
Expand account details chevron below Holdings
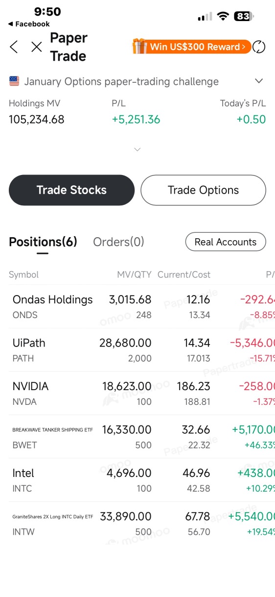[137, 149]
